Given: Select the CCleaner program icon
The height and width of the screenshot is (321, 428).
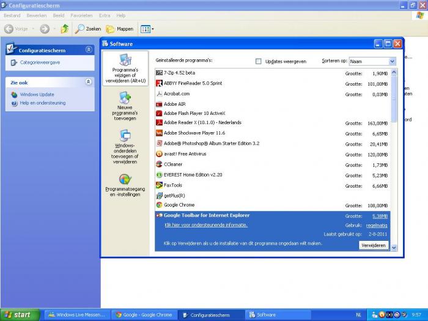Looking at the screenshot, I should tap(159, 164).
